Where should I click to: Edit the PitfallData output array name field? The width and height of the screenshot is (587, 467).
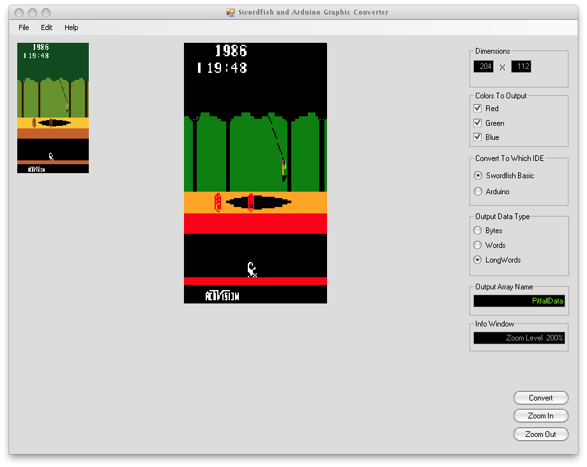(519, 301)
